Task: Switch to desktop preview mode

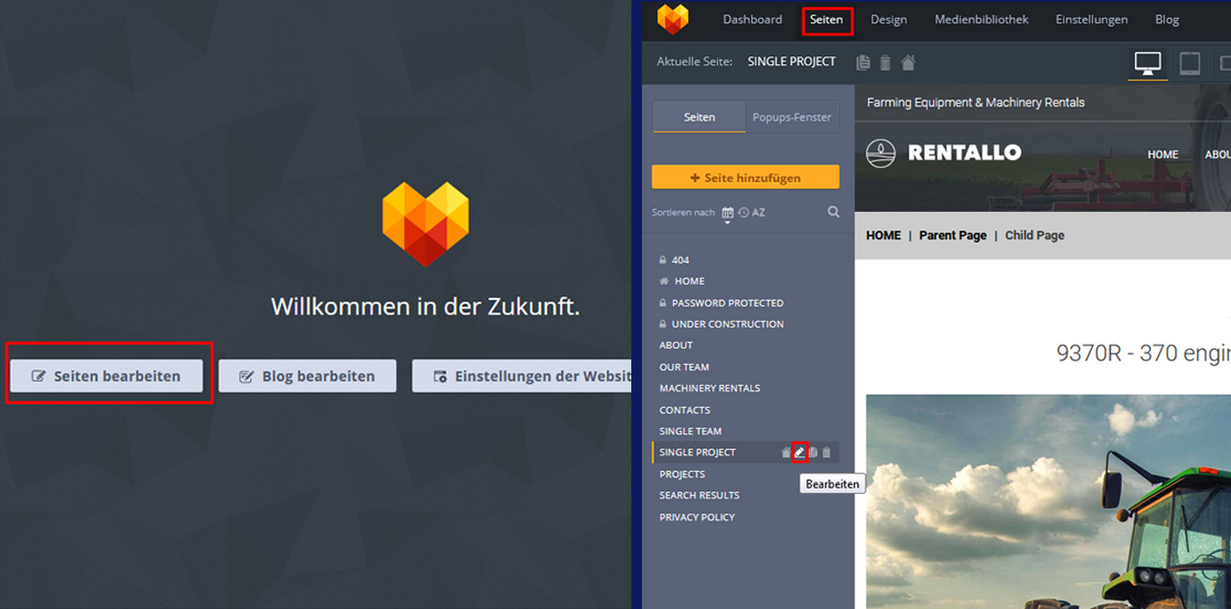Action: point(1147,63)
